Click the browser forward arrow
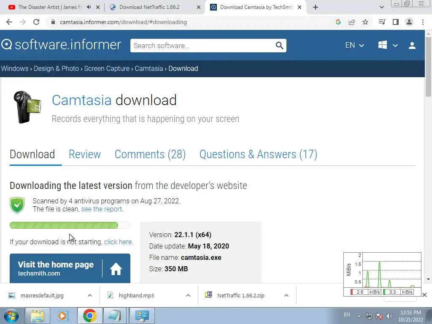Viewport: 432px width, 324px height. (23, 22)
